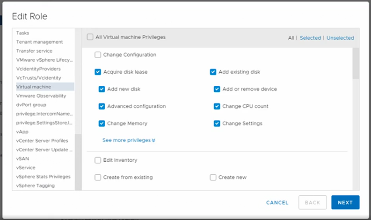Image resolution: width=371 pixels, height=220 pixels.
Task: Uncheck Add existing disk privilege
Action: [x=213, y=72]
